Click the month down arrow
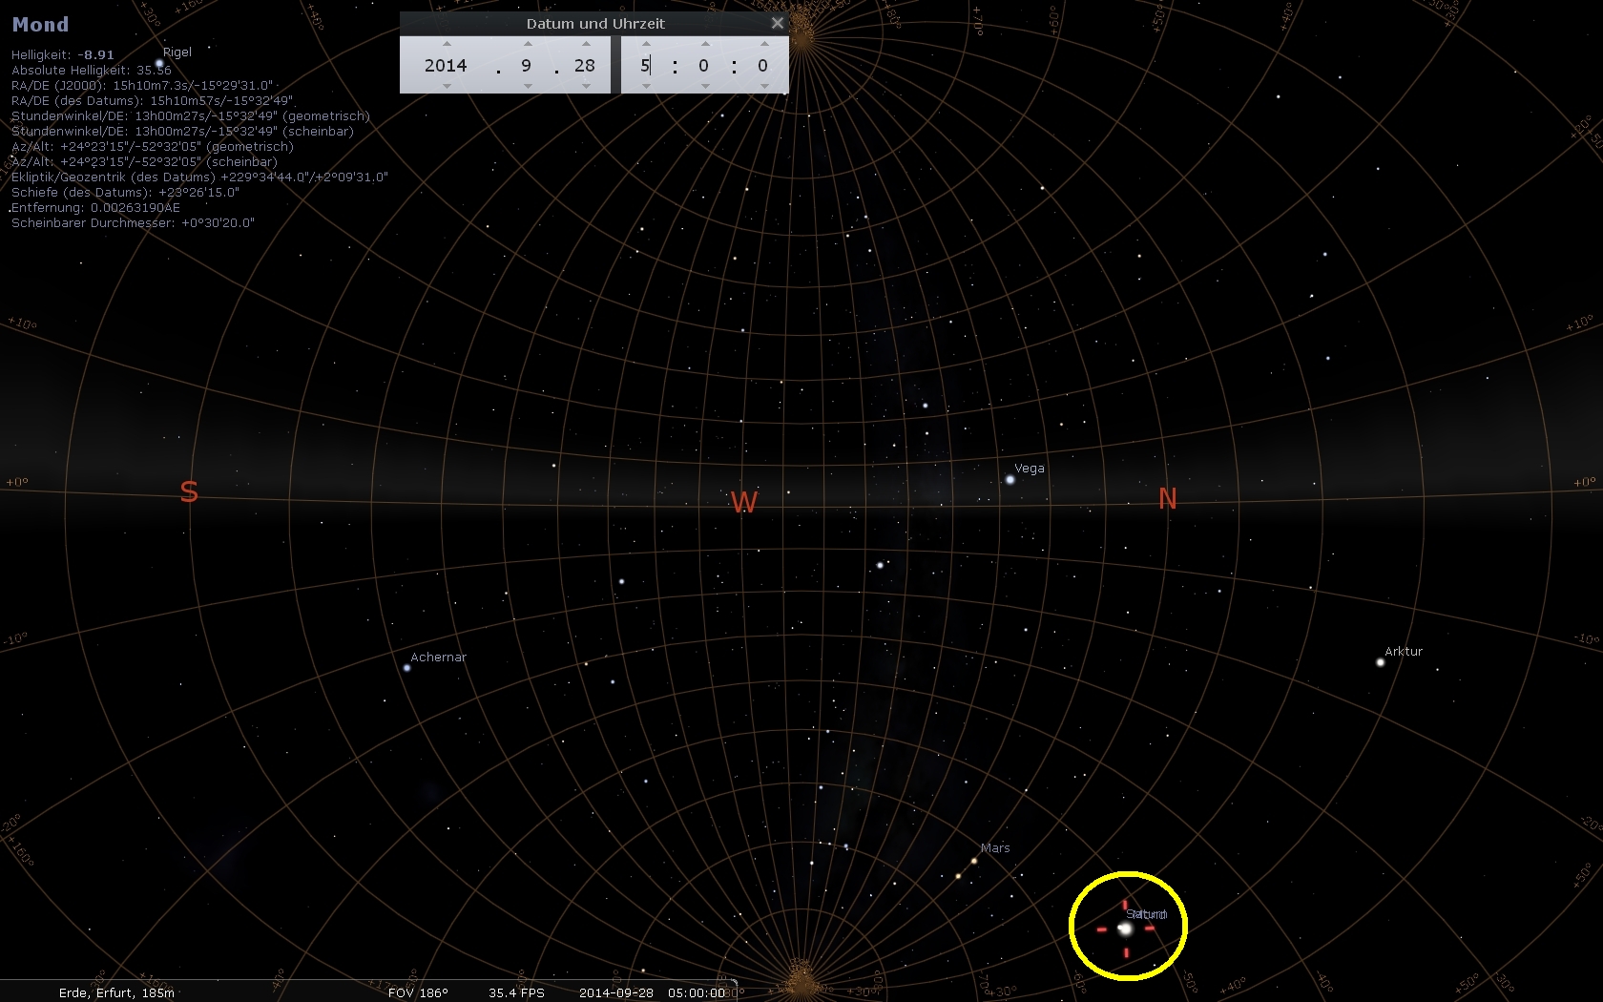1603x1002 pixels. 528,86
